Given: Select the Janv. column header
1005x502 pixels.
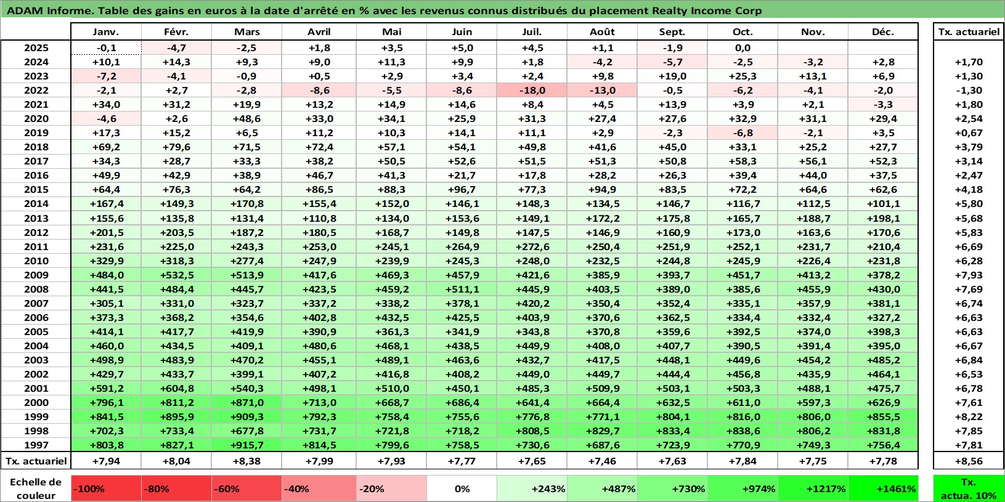Looking at the screenshot, I should (x=106, y=32).
